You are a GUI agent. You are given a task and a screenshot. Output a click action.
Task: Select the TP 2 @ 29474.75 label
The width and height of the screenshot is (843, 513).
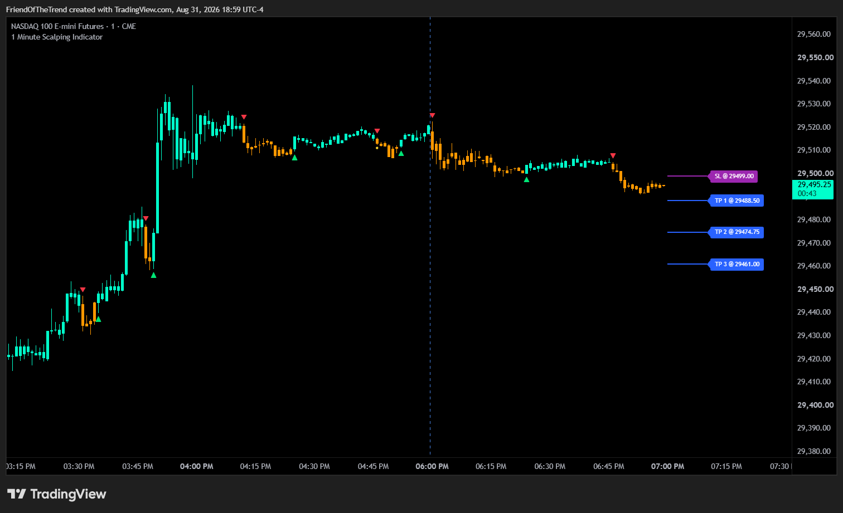tap(737, 232)
